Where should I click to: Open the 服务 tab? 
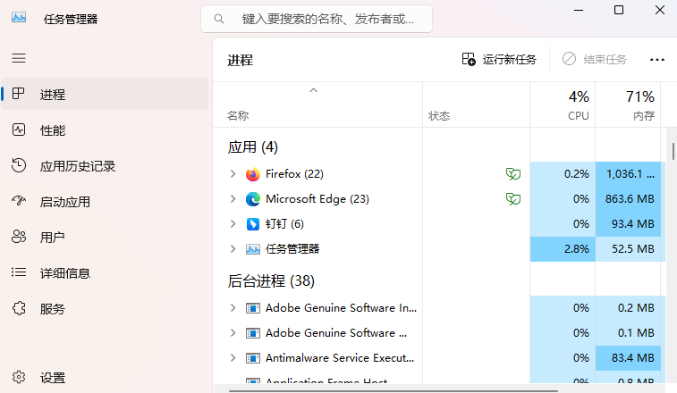(x=105, y=308)
